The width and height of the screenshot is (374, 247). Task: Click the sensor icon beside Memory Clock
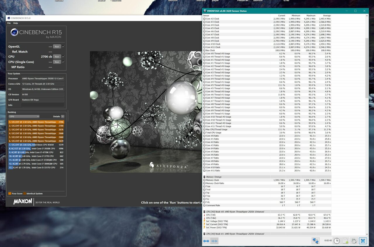coord(204,180)
